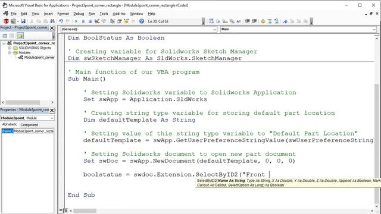Click the Complete Word icon

coord(239,21)
